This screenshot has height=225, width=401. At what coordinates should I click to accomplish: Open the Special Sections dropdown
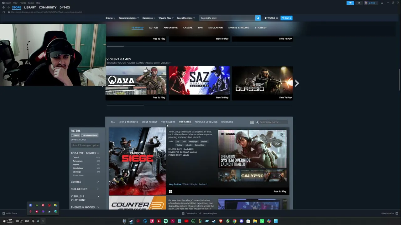(186, 18)
